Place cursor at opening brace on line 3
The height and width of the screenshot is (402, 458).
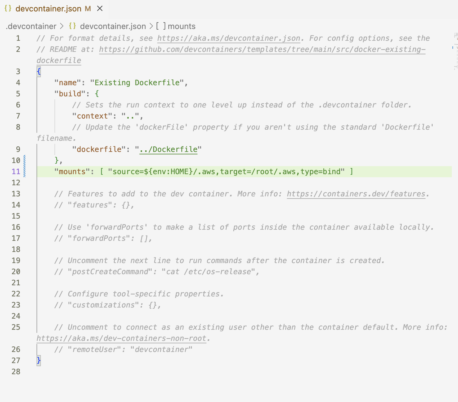point(39,72)
